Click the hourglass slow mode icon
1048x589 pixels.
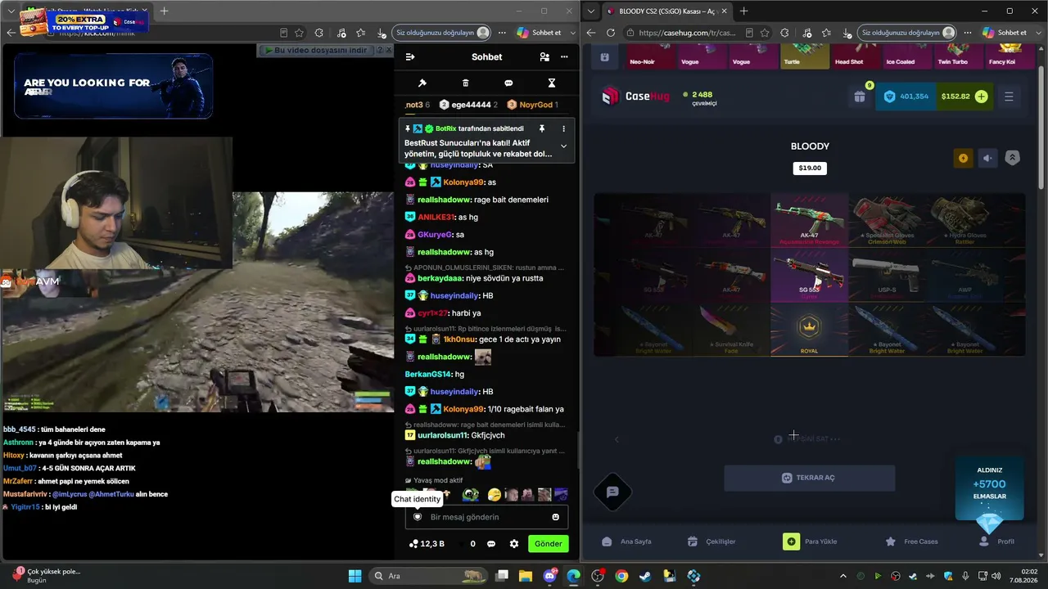[552, 83]
